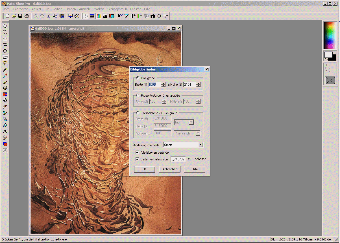Open the Ansicht menu

pos(36,9)
